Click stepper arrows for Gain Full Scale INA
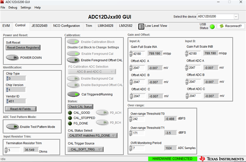 coord(131,53)
